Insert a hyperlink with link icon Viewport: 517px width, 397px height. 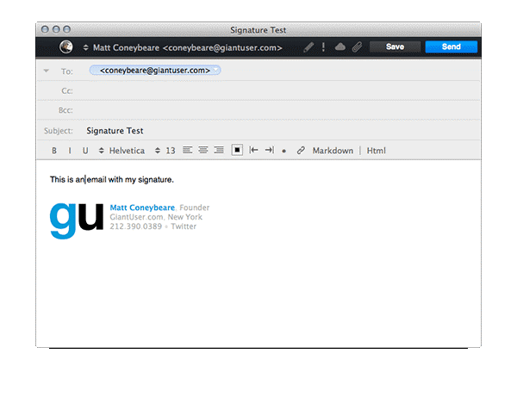301,150
